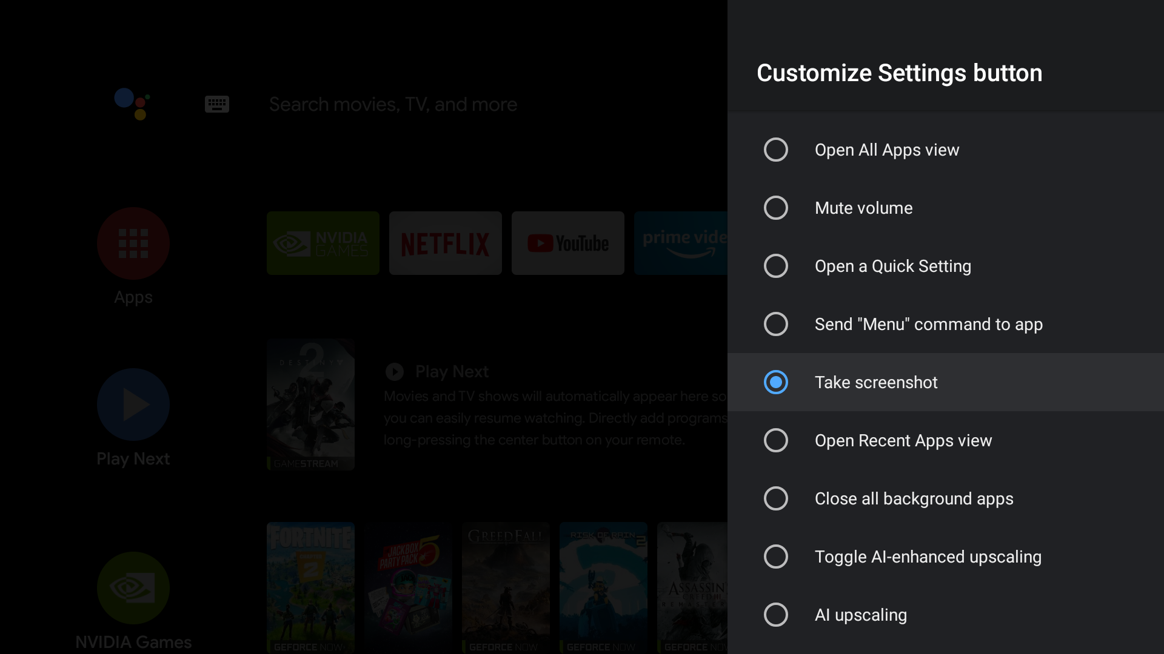
Task: Open Recent Apps view option
Action: [946, 440]
